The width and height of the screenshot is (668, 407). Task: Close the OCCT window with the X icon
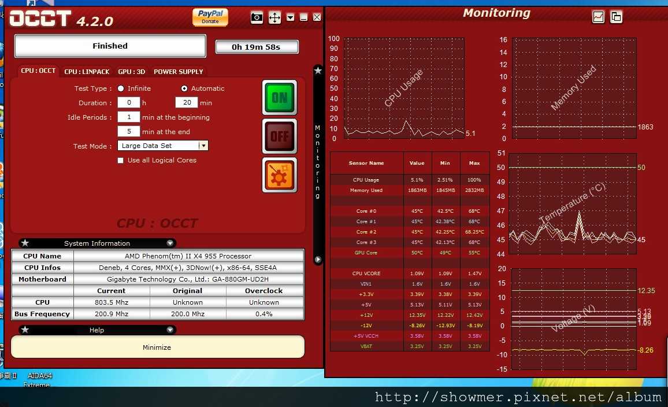click(x=317, y=17)
